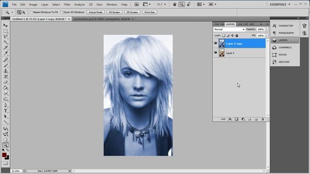Select the Paint Bucket tool
Screen dimensions: 310x174
[x=5, y=87]
